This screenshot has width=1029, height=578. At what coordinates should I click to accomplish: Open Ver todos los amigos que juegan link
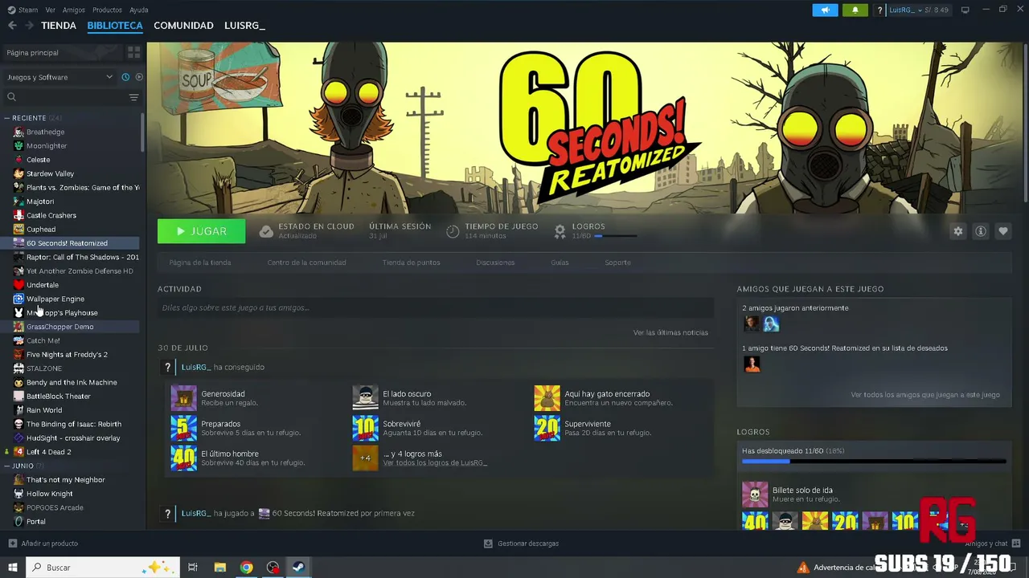925,395
